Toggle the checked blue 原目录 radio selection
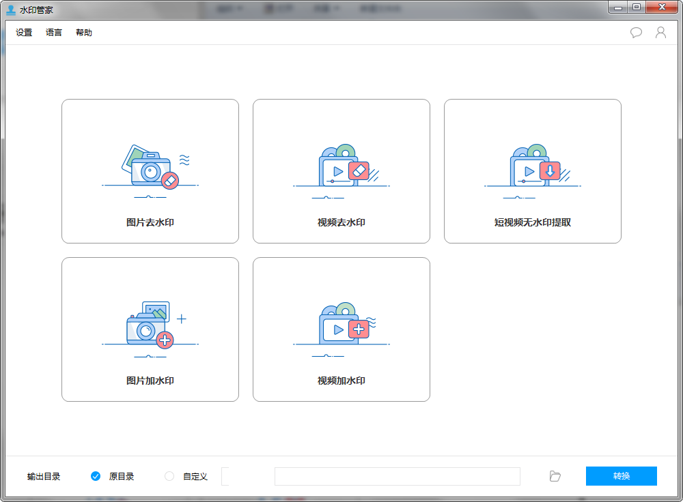 point(95,476)
